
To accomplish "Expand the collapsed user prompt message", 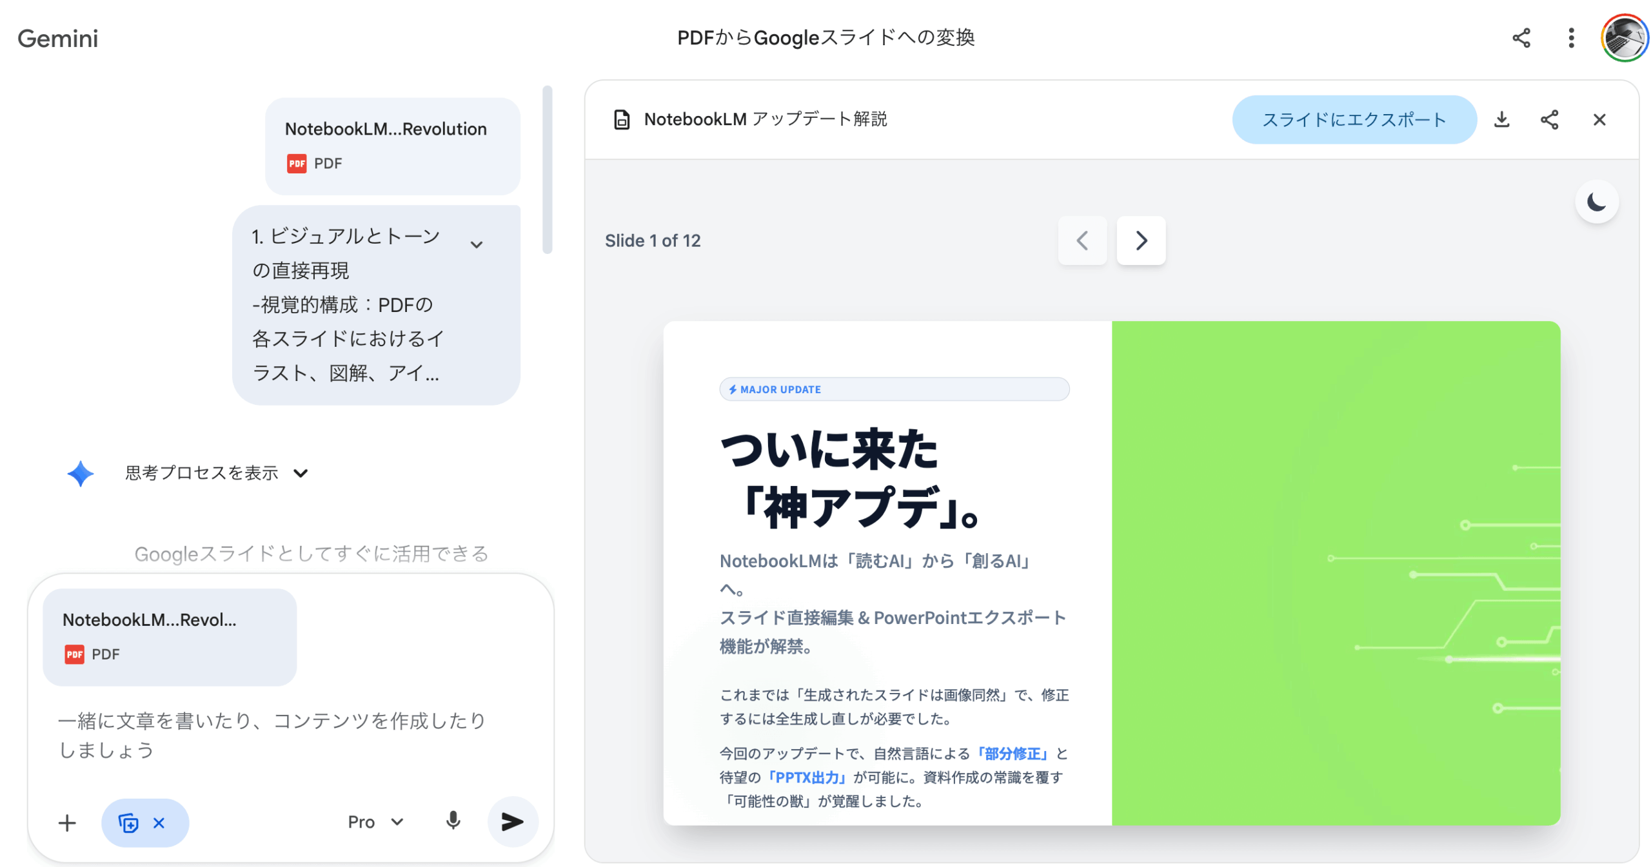I will point(476,245).
